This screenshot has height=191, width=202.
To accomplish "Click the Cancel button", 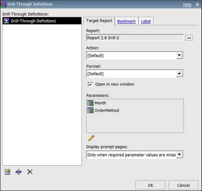I will 183,185.
